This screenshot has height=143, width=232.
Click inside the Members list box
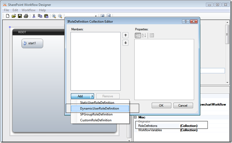[95, 61]
